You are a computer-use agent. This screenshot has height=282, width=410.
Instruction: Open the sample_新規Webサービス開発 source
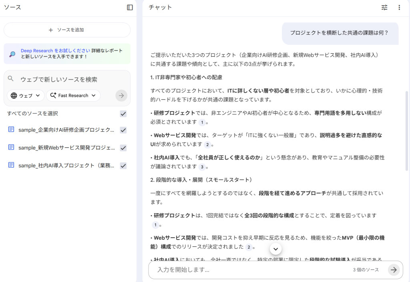[x=66, y=148]
